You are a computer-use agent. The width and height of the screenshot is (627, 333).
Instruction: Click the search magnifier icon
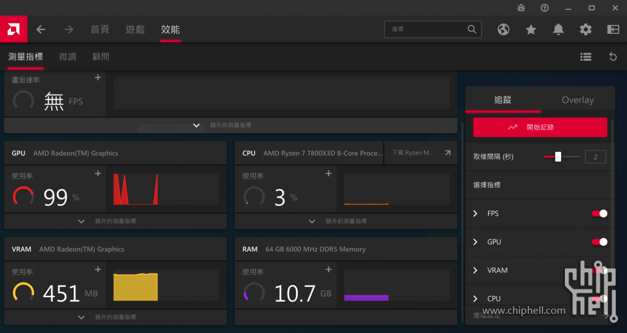pos(472,29)
